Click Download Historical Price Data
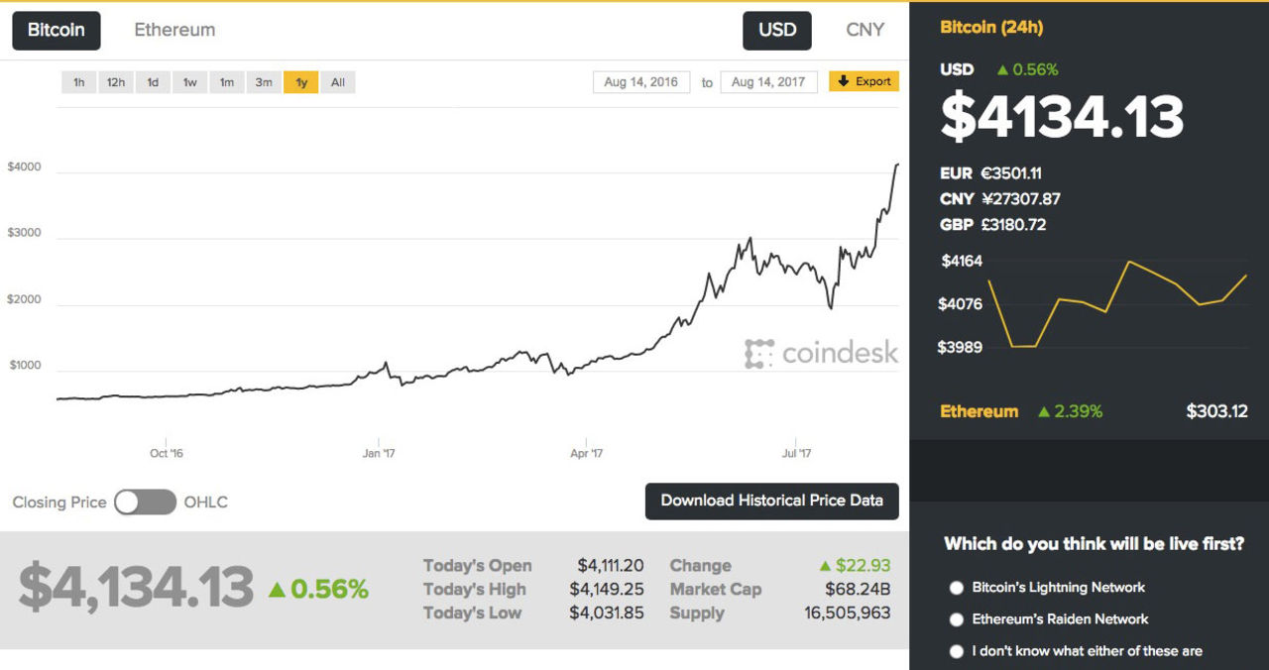The image size is (1269, 670). (771, 502)
